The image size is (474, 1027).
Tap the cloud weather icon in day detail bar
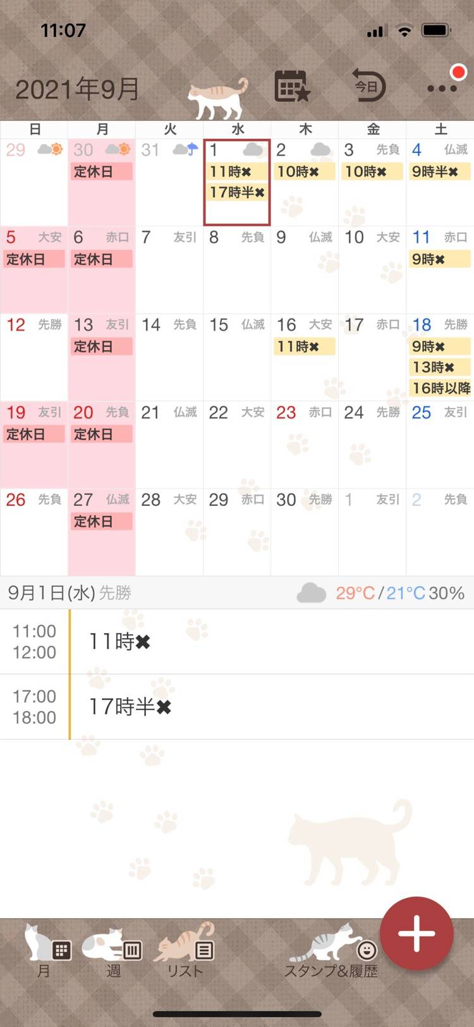pyautogui.click(x=311, y=594)
